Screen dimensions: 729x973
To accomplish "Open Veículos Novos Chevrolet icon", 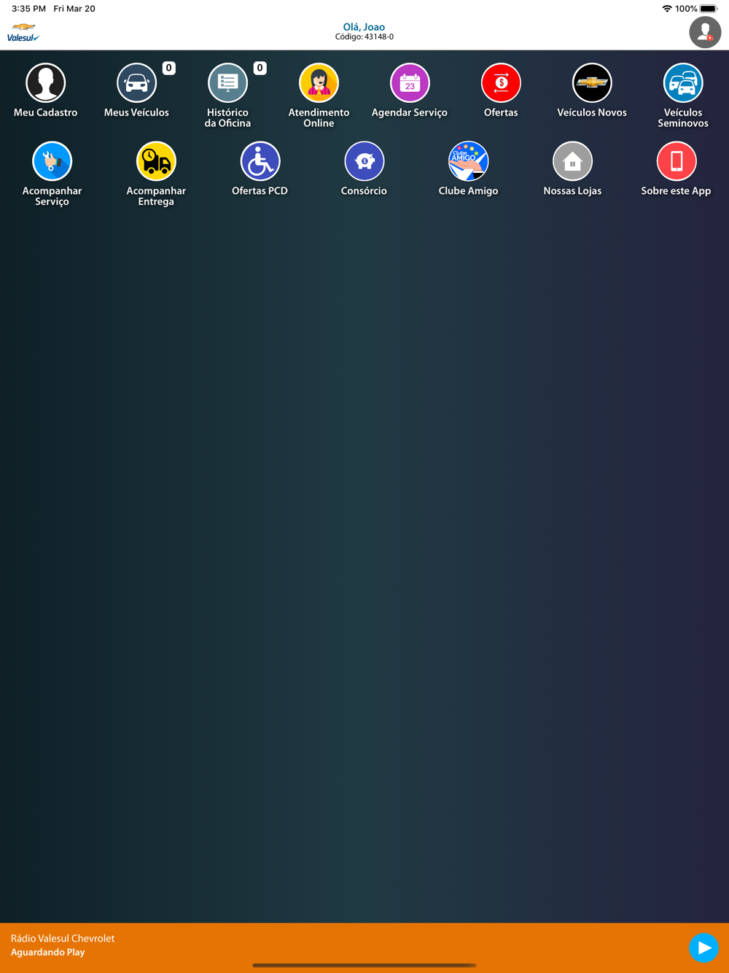I will tap(592, 82).
